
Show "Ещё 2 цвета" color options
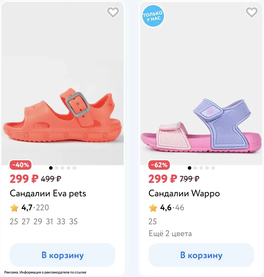pos(170,233)
